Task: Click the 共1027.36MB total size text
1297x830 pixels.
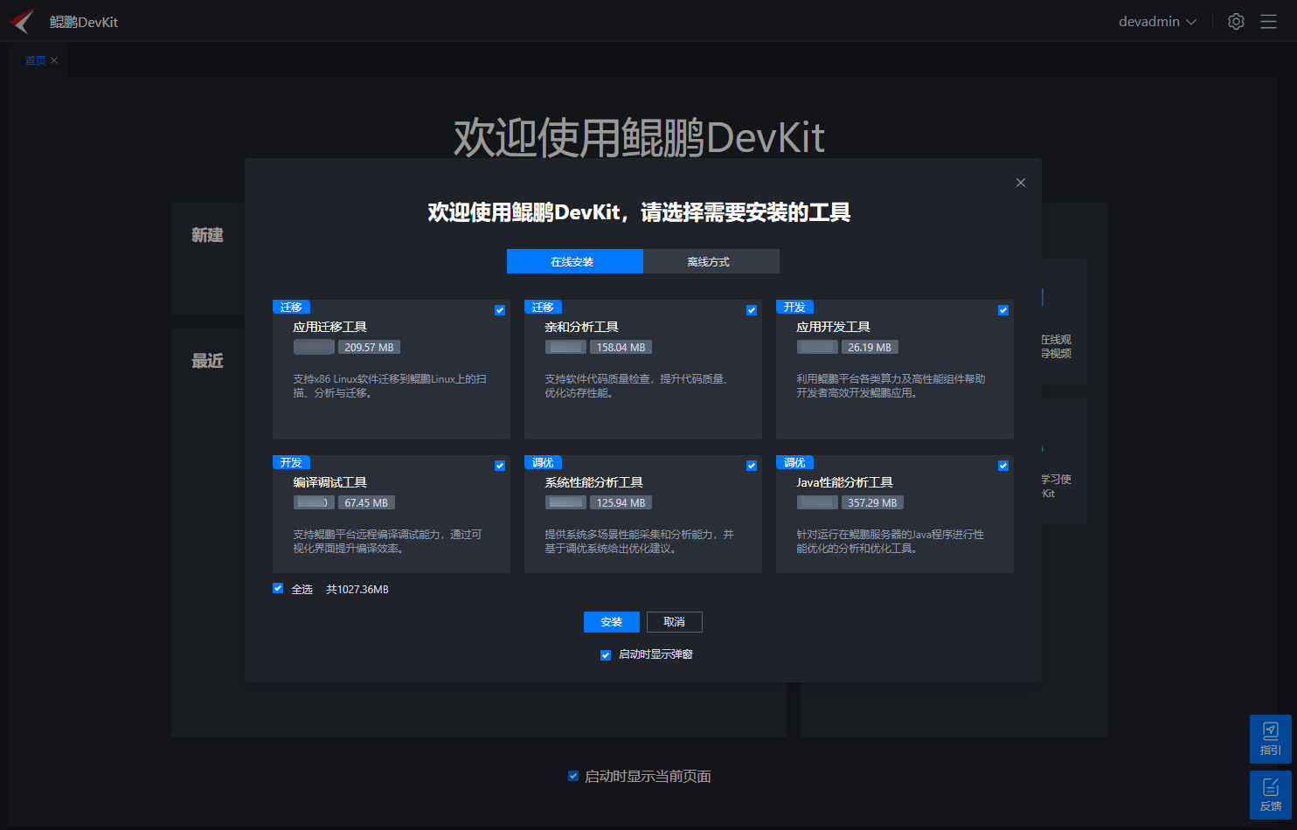Action: click(357, 590)
